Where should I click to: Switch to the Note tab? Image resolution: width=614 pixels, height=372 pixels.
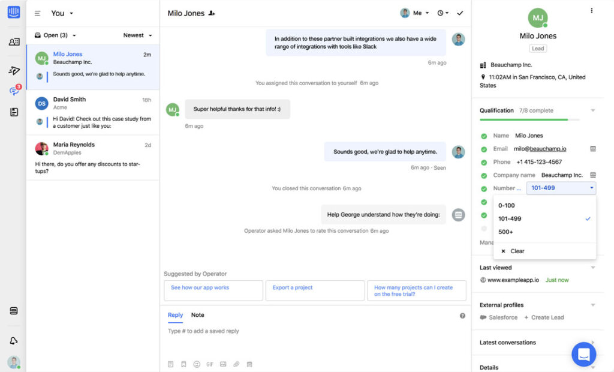[x=198, y=314]
